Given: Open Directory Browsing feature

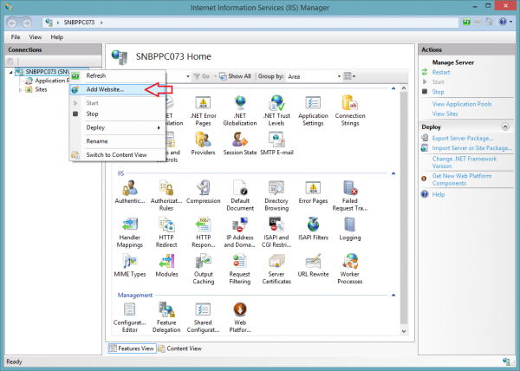Looking at the screenshot, I should (x=276, y=196).
